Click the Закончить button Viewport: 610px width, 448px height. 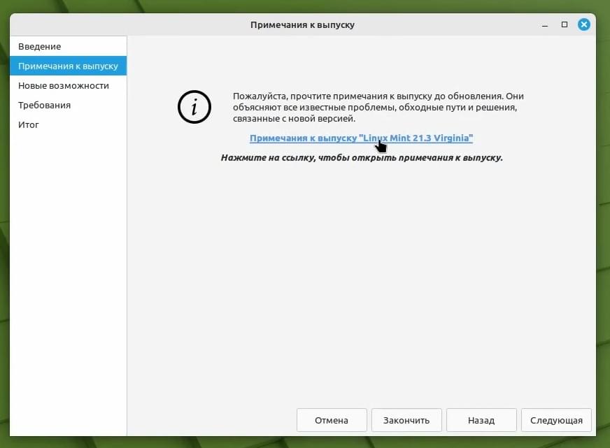[406, 420]
